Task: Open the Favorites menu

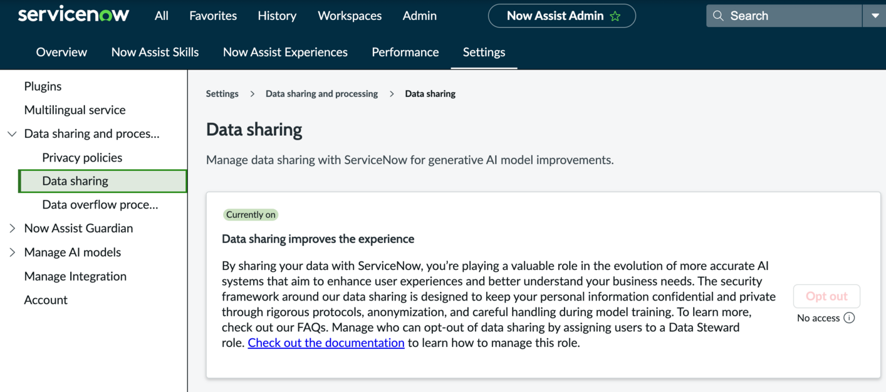Action: coord(213,16)
